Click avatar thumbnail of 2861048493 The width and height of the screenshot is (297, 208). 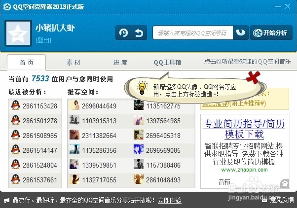pyautogui.click(x=139, y=179)
